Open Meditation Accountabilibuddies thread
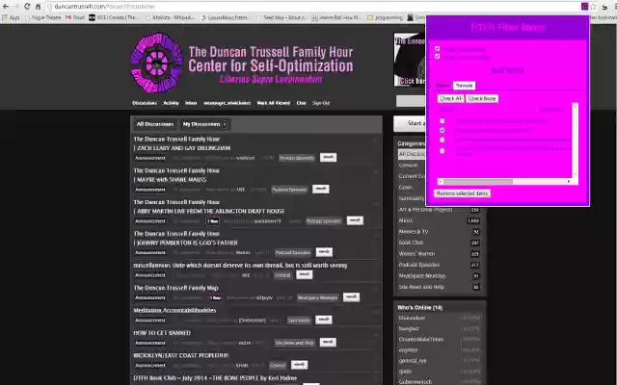This screenshot has height=385, width=617. coord(174,310)
